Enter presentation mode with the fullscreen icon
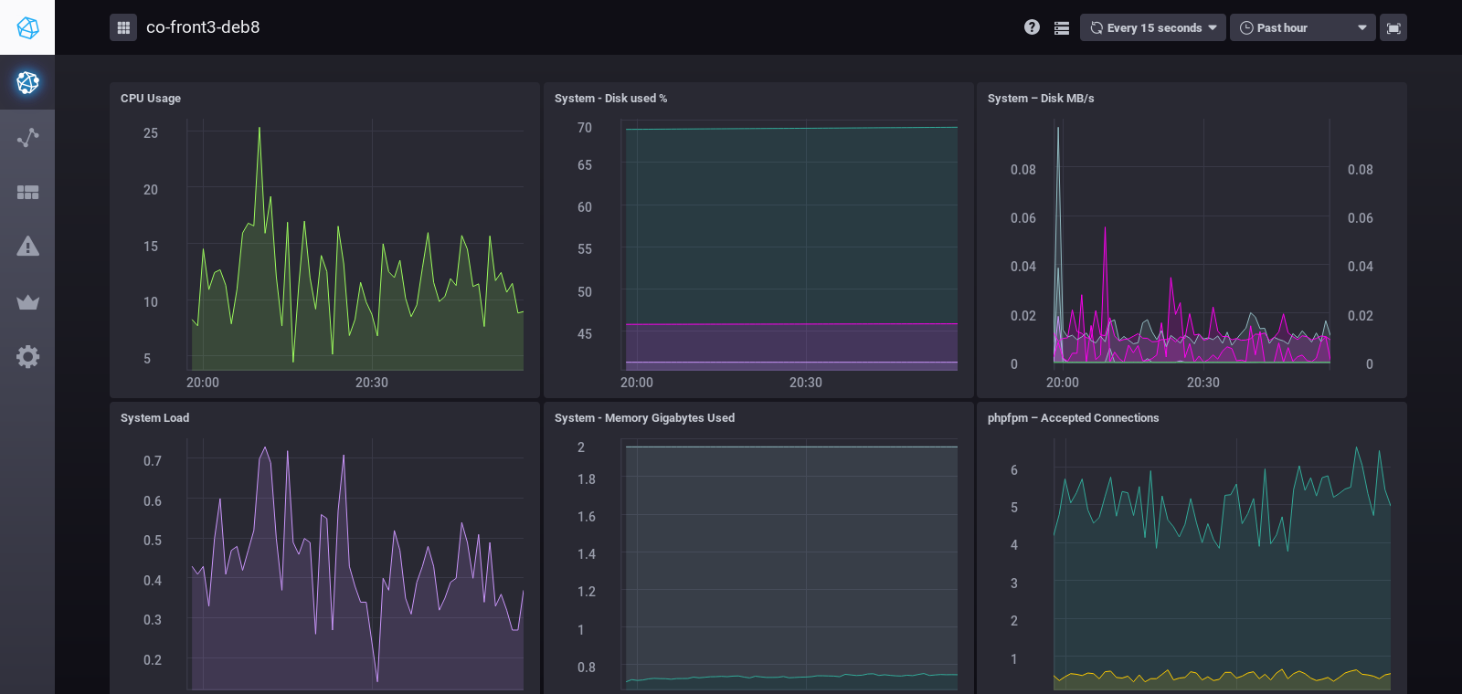Screen dimensions: 1462x694 1393,28
